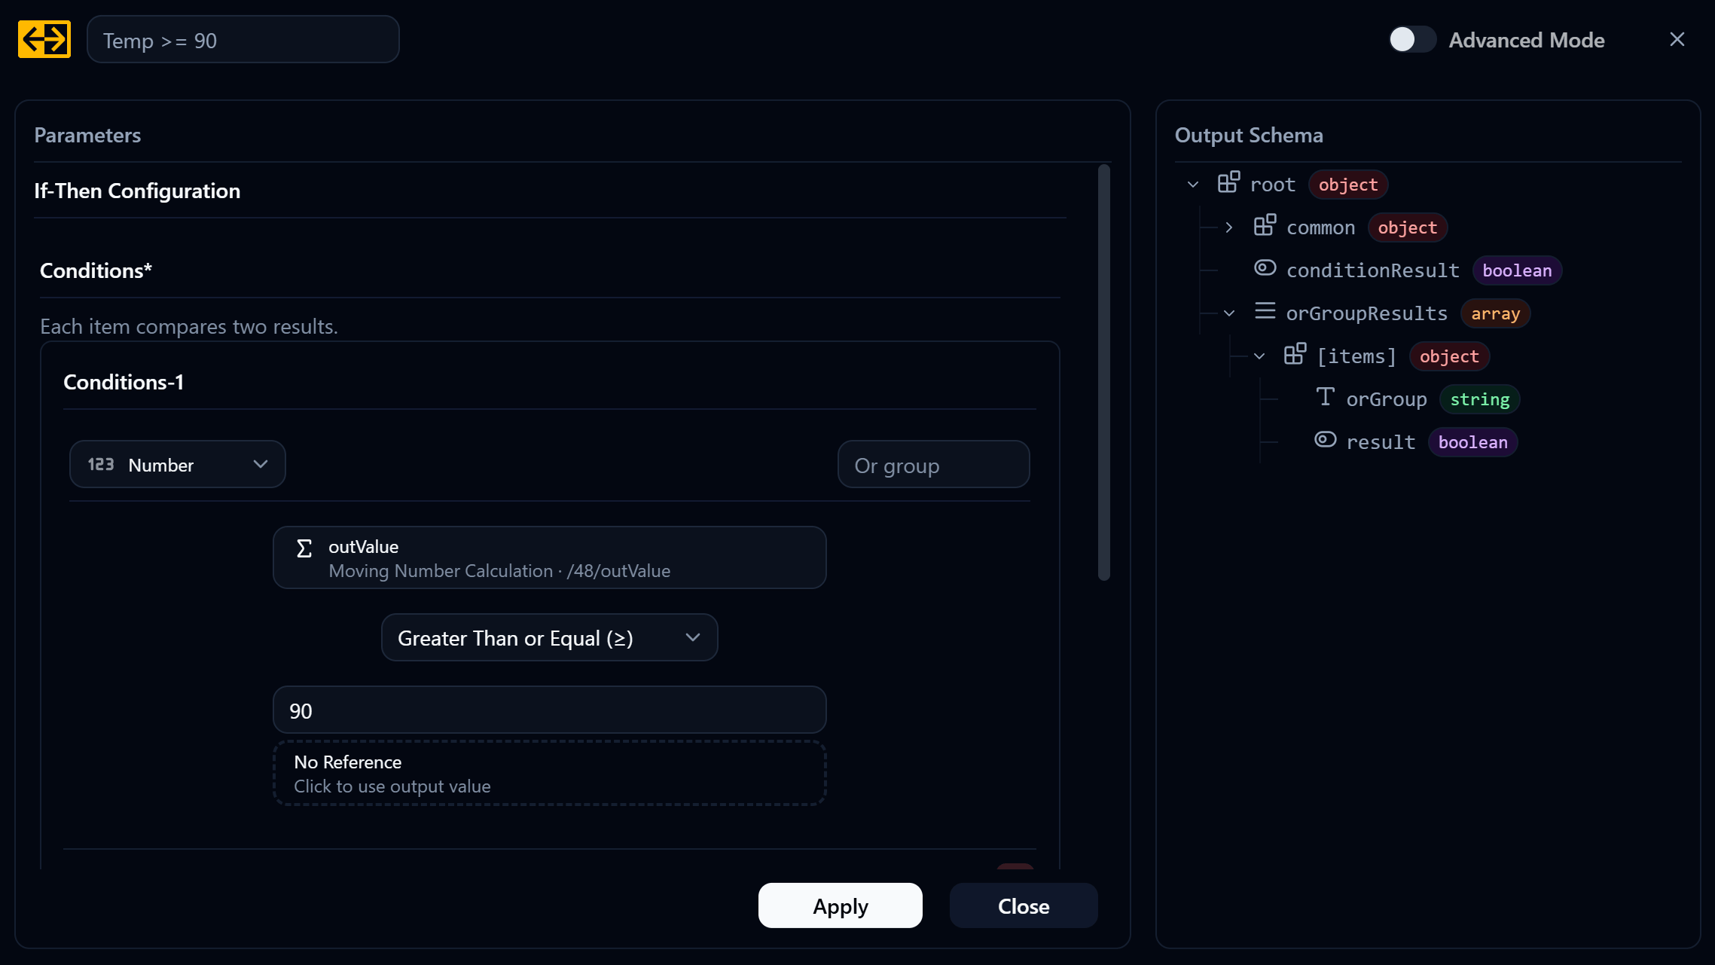
Task: Click the conditionResult boolean eye icon
Action: [1265, 268]
